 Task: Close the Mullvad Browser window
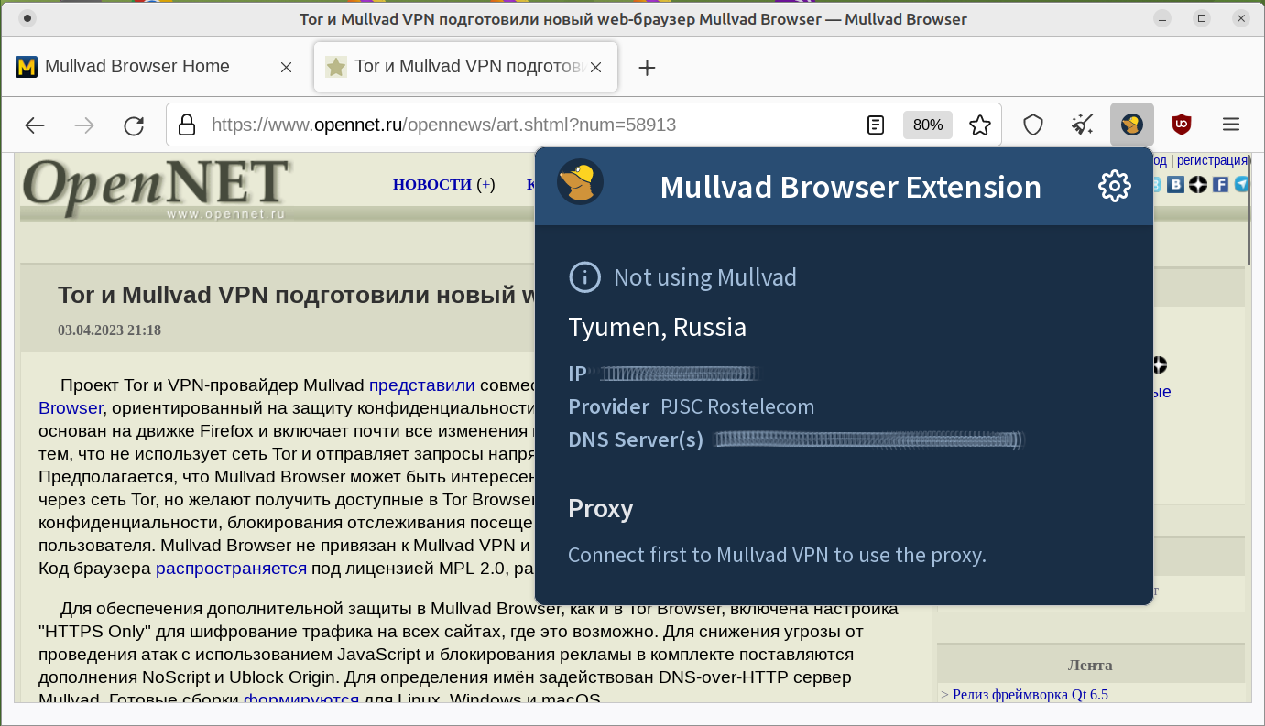1240,18
